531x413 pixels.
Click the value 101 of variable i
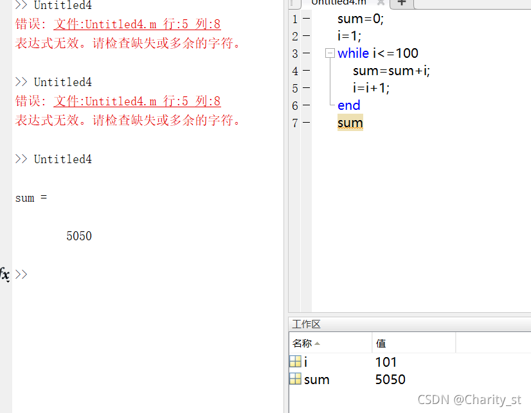point(386,362)
